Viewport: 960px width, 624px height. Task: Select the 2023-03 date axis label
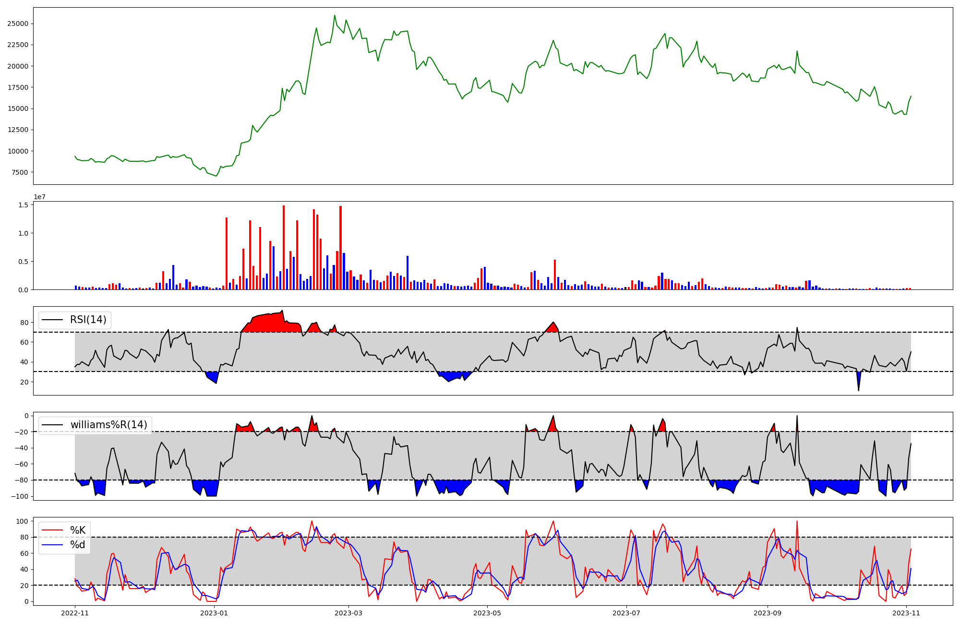click(348, 613)
